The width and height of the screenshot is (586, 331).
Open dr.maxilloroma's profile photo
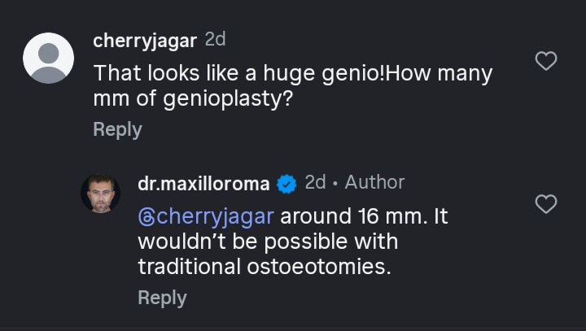click(x=100, y=194)
